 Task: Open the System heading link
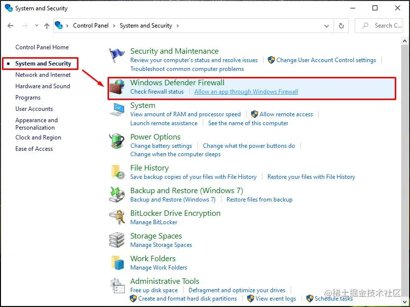(143, 105)
